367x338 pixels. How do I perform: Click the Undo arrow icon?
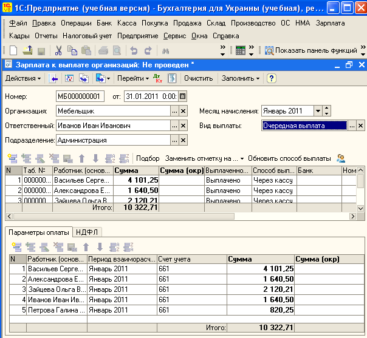pyautogui.click(x=134, y=50)
